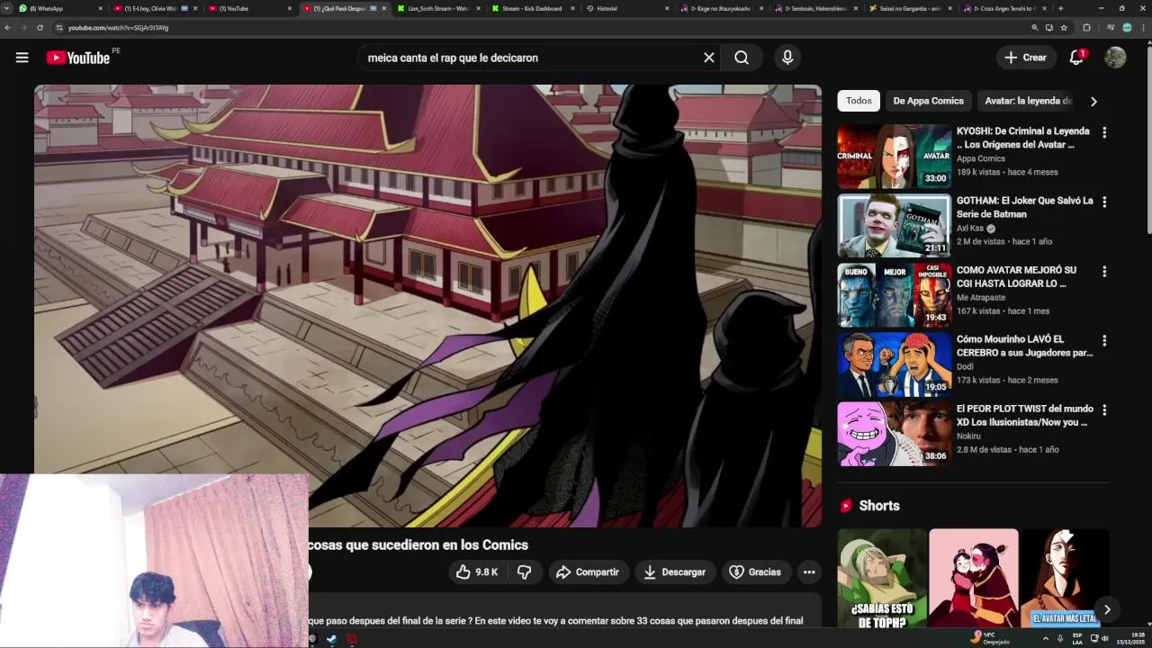Screen dimensions: 1152x648
Task: Bookmark this page with the star
Action: (1064, 28)
